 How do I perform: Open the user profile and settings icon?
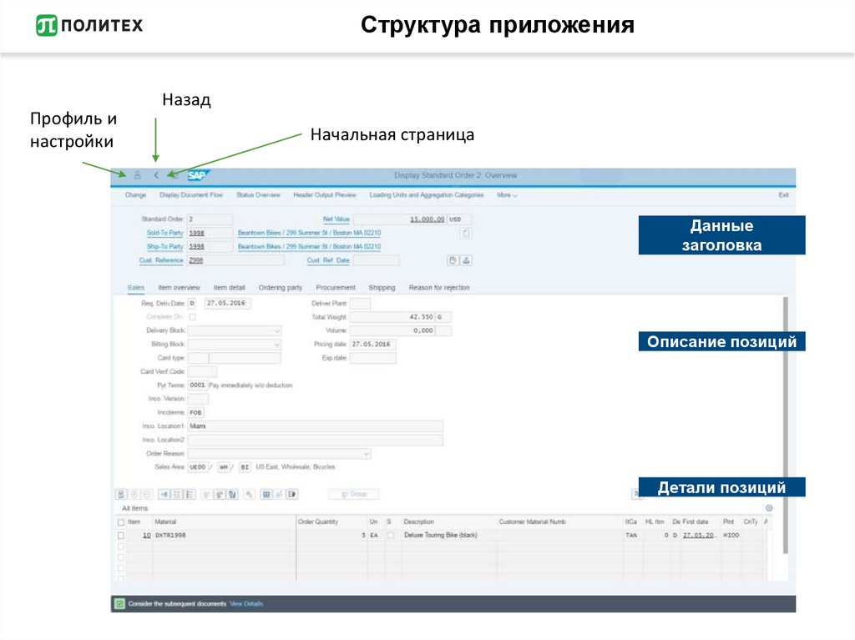pos(138,175)
